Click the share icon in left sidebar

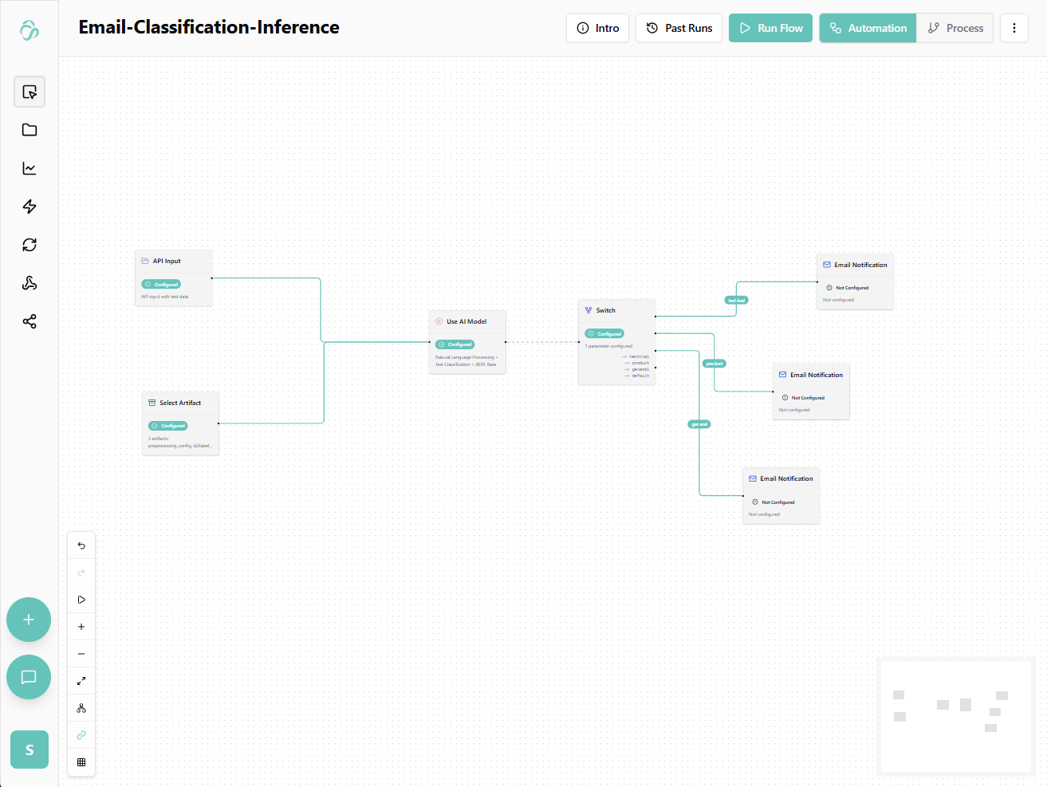[x=30, y=321]
